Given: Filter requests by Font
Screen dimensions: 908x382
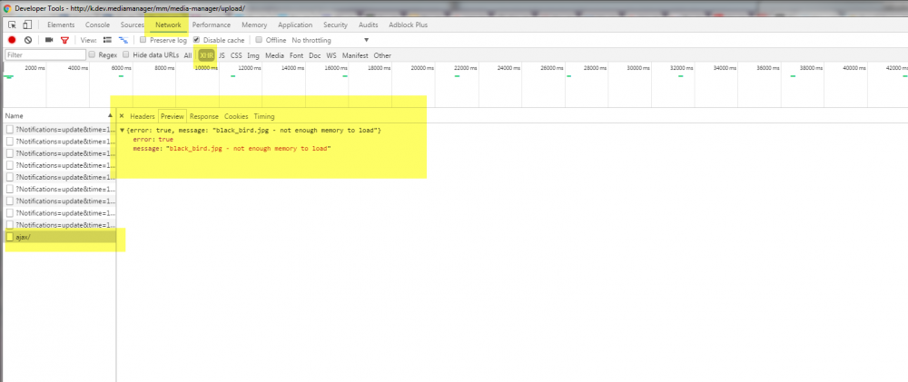Looking at the screenshot, I should click(x=297, y=55).
